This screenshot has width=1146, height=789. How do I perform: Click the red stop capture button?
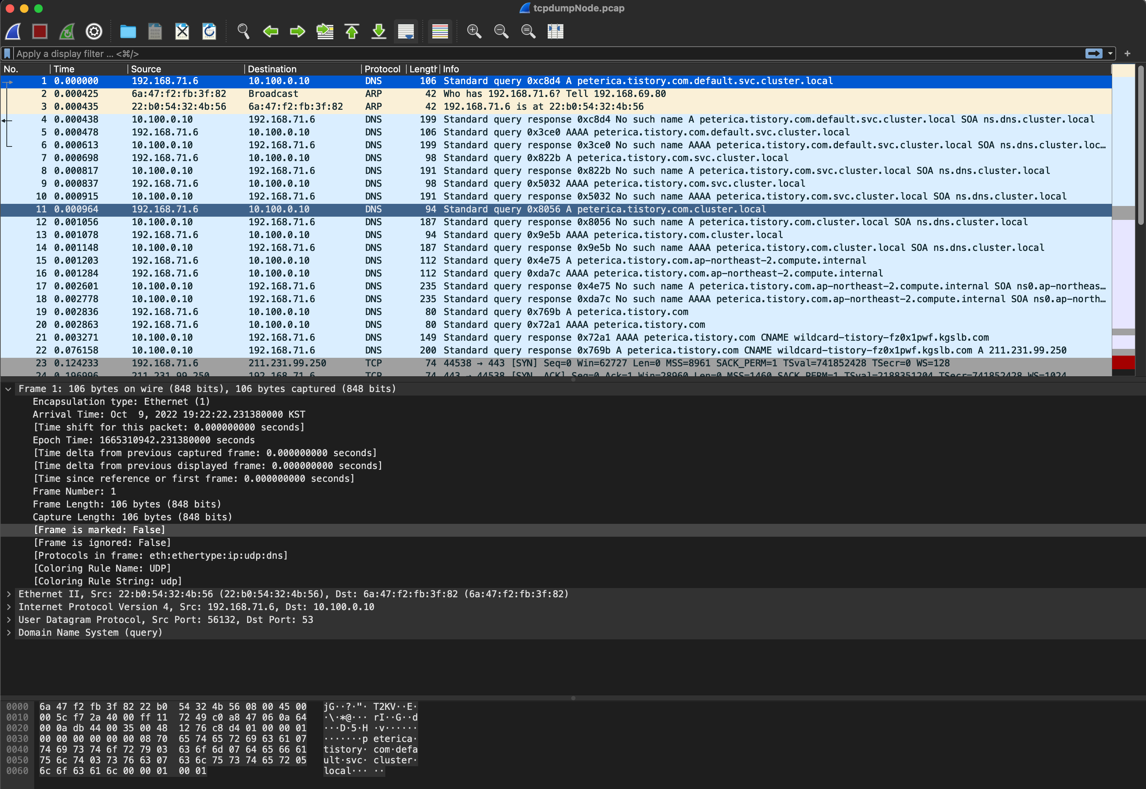pos(40,32)
